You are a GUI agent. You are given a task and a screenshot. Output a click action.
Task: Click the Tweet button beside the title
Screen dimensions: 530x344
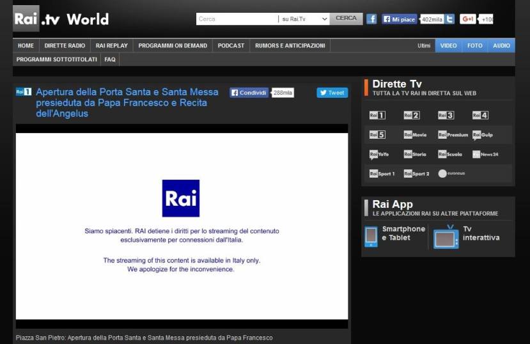coord(332,93)
